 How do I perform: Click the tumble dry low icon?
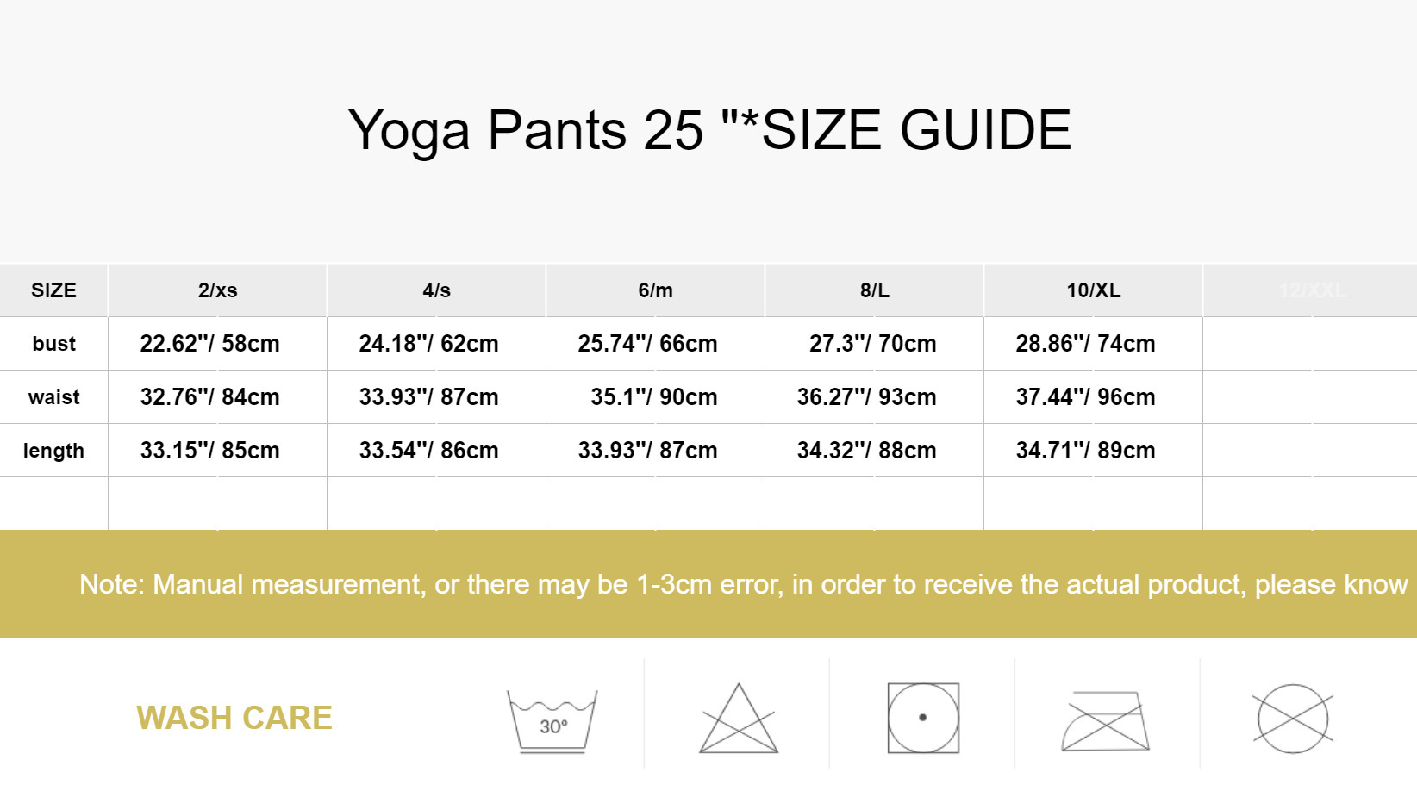coord(923,718)
